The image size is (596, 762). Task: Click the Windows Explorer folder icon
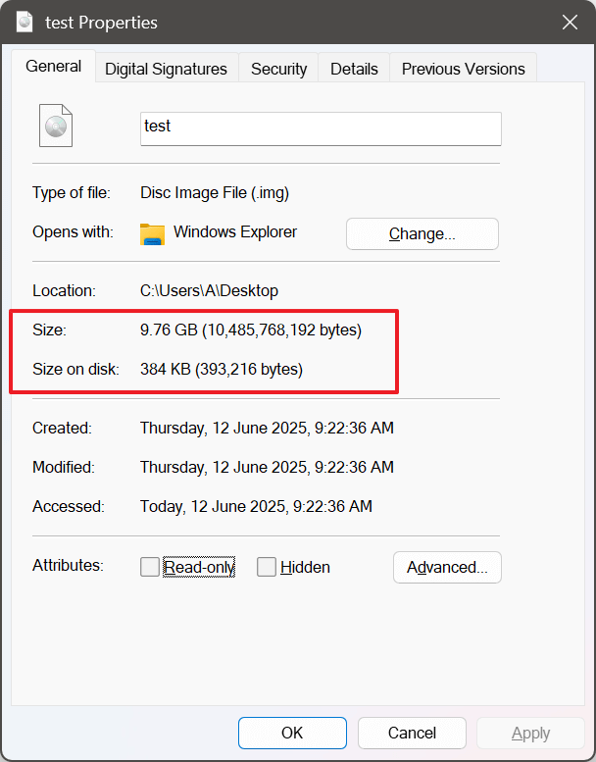pyautogui.click(x=152, y=233)
